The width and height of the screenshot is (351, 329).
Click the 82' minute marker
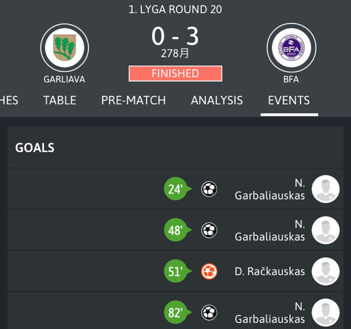pyautogui.click(x=177, y=313)
